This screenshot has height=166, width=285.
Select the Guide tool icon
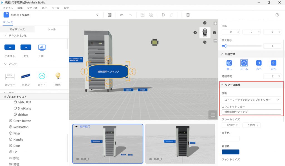42,76
